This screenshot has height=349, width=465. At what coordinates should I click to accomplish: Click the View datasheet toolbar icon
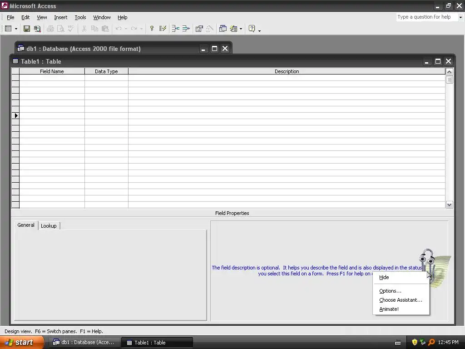[8, 29]
